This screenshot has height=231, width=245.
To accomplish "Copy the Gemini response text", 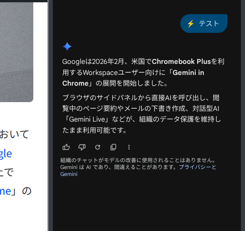I will pos(113,147).
